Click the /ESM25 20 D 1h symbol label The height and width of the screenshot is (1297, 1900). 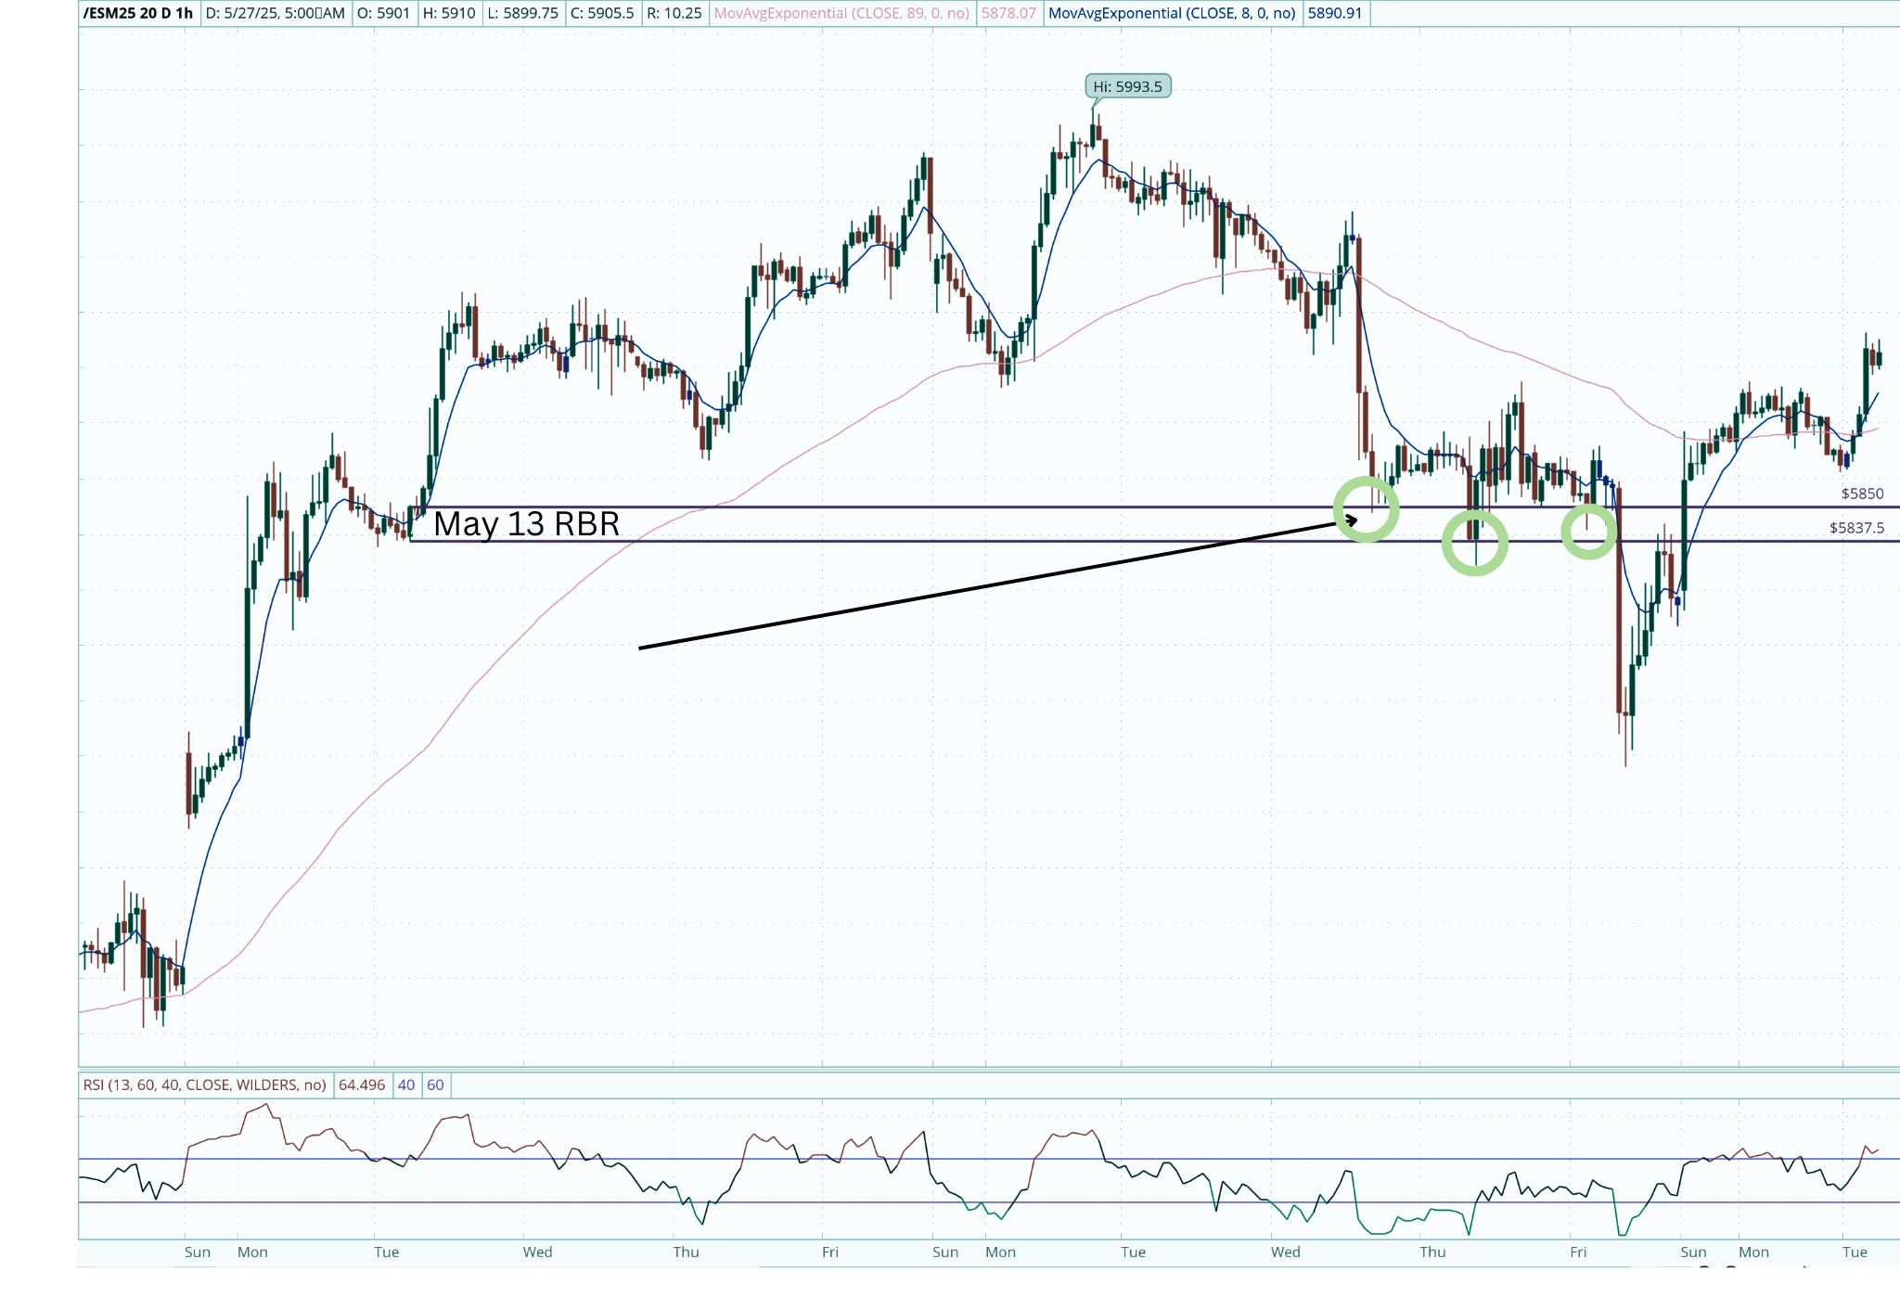(x=138, y=13)
